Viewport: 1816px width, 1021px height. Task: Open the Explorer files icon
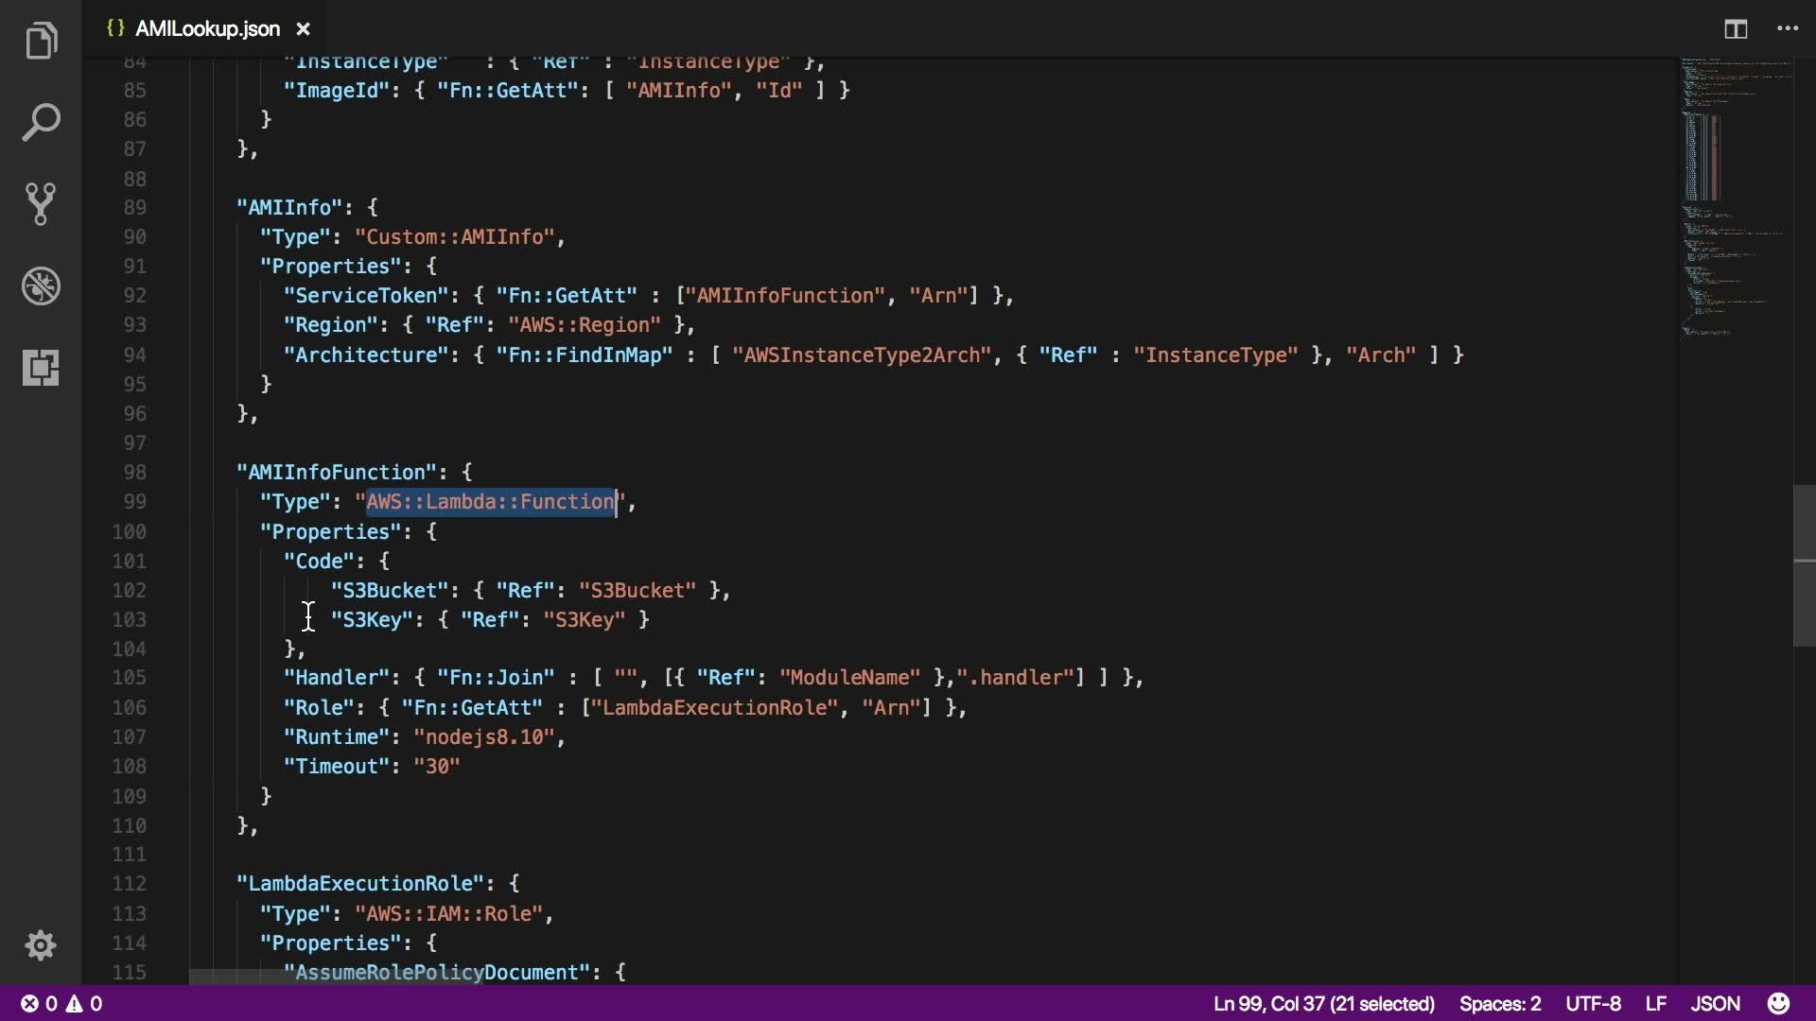click(x=41, y=41)
